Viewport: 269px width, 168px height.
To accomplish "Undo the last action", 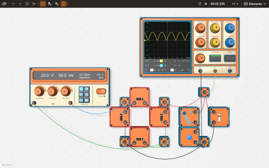I will pos(13,4).
